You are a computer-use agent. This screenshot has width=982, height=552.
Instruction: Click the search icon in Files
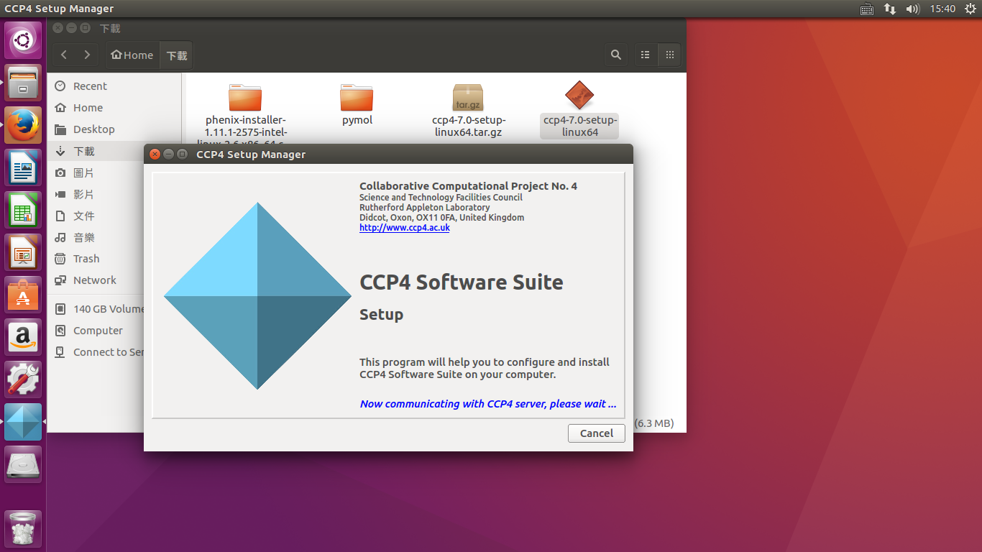coord(615,55)
